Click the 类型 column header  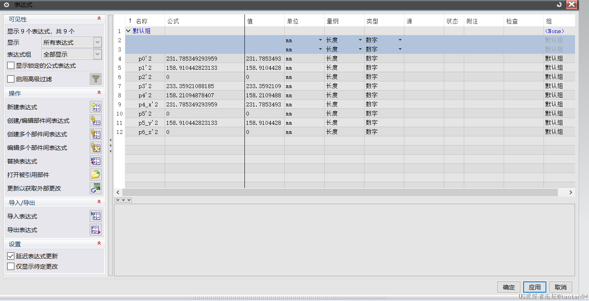point(384,21)
